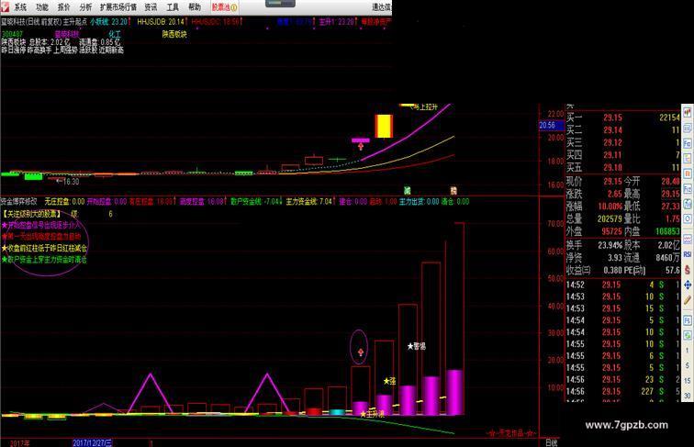Click the 换手 23.94% value
Viewport: 694px width, 447px height.
(x=610, y=245)
